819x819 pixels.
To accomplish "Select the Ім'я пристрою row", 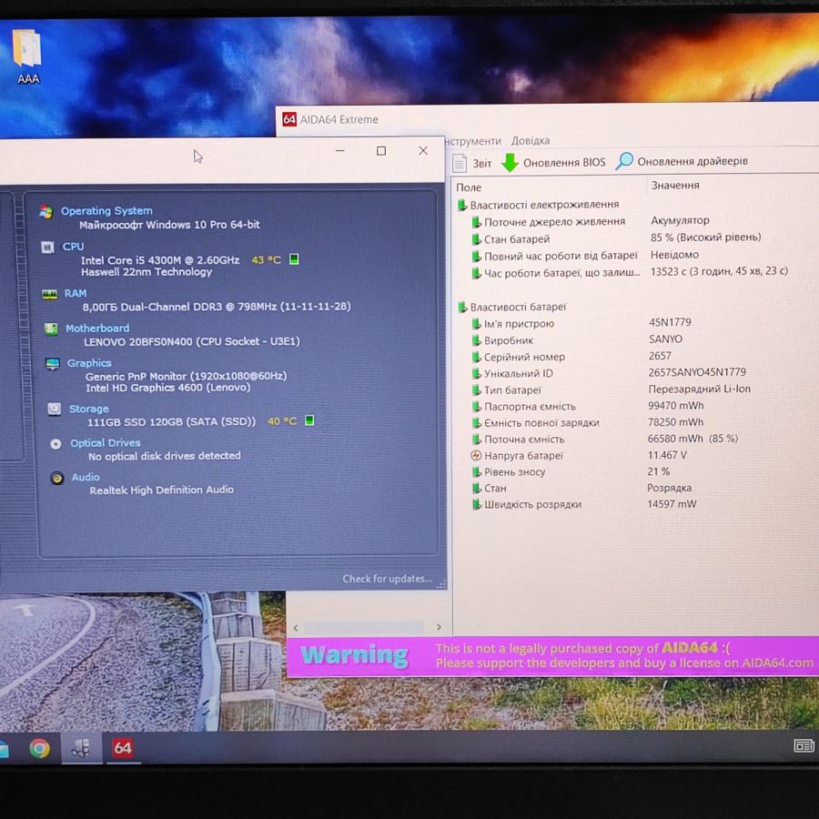I will [581, 323].
